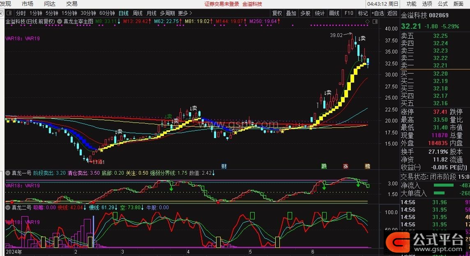Open the 发现 menu

coord(5,4)
